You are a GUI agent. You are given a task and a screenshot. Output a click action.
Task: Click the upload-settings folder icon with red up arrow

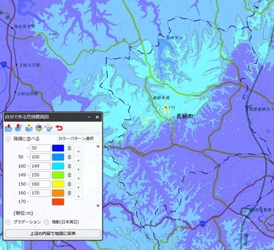pos(9,128)
